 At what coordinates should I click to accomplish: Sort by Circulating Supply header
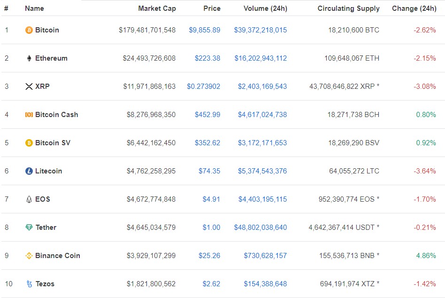tap(348, 8)
